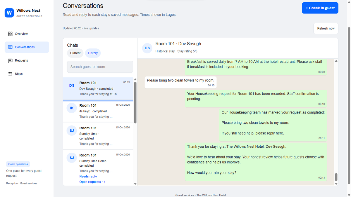Select the DS avatar in chat list

[x=72, y=86]
